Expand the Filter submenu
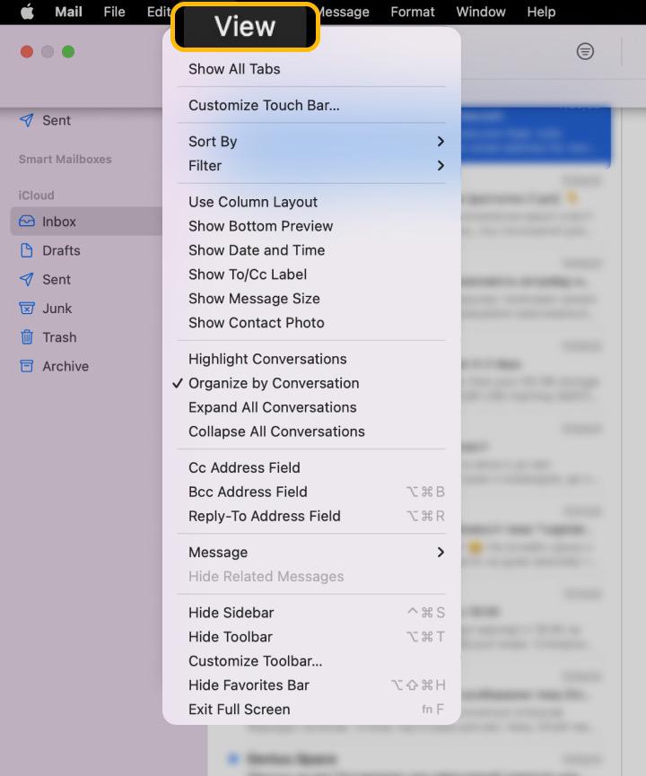This screenshot has width=646, height=776. pyautogui.click(x=311, y=166)
